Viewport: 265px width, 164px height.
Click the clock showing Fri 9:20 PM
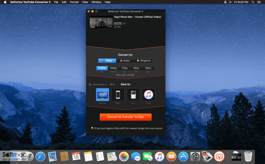pyautogui.click(x=241, y=2)
